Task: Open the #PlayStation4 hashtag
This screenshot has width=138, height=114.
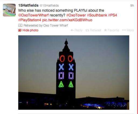Action: click(x=30, y=20)
